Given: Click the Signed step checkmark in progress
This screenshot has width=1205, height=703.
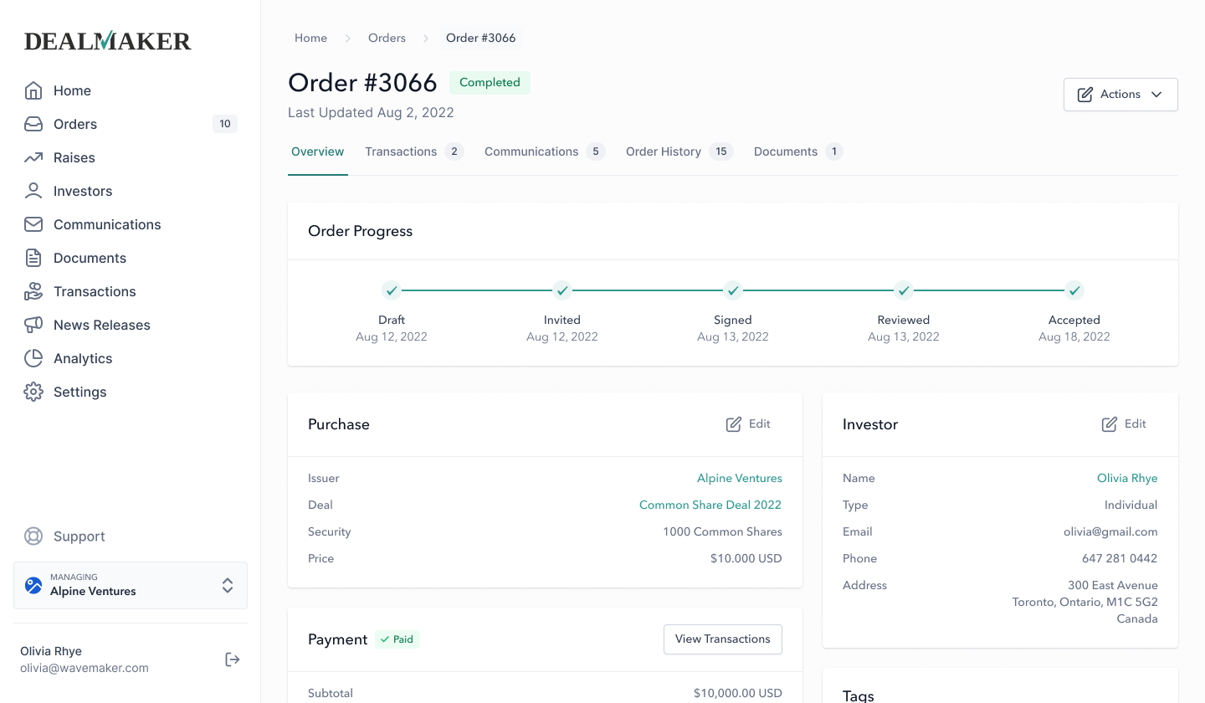Looking at the screenshot, I should tap(733, 290).
